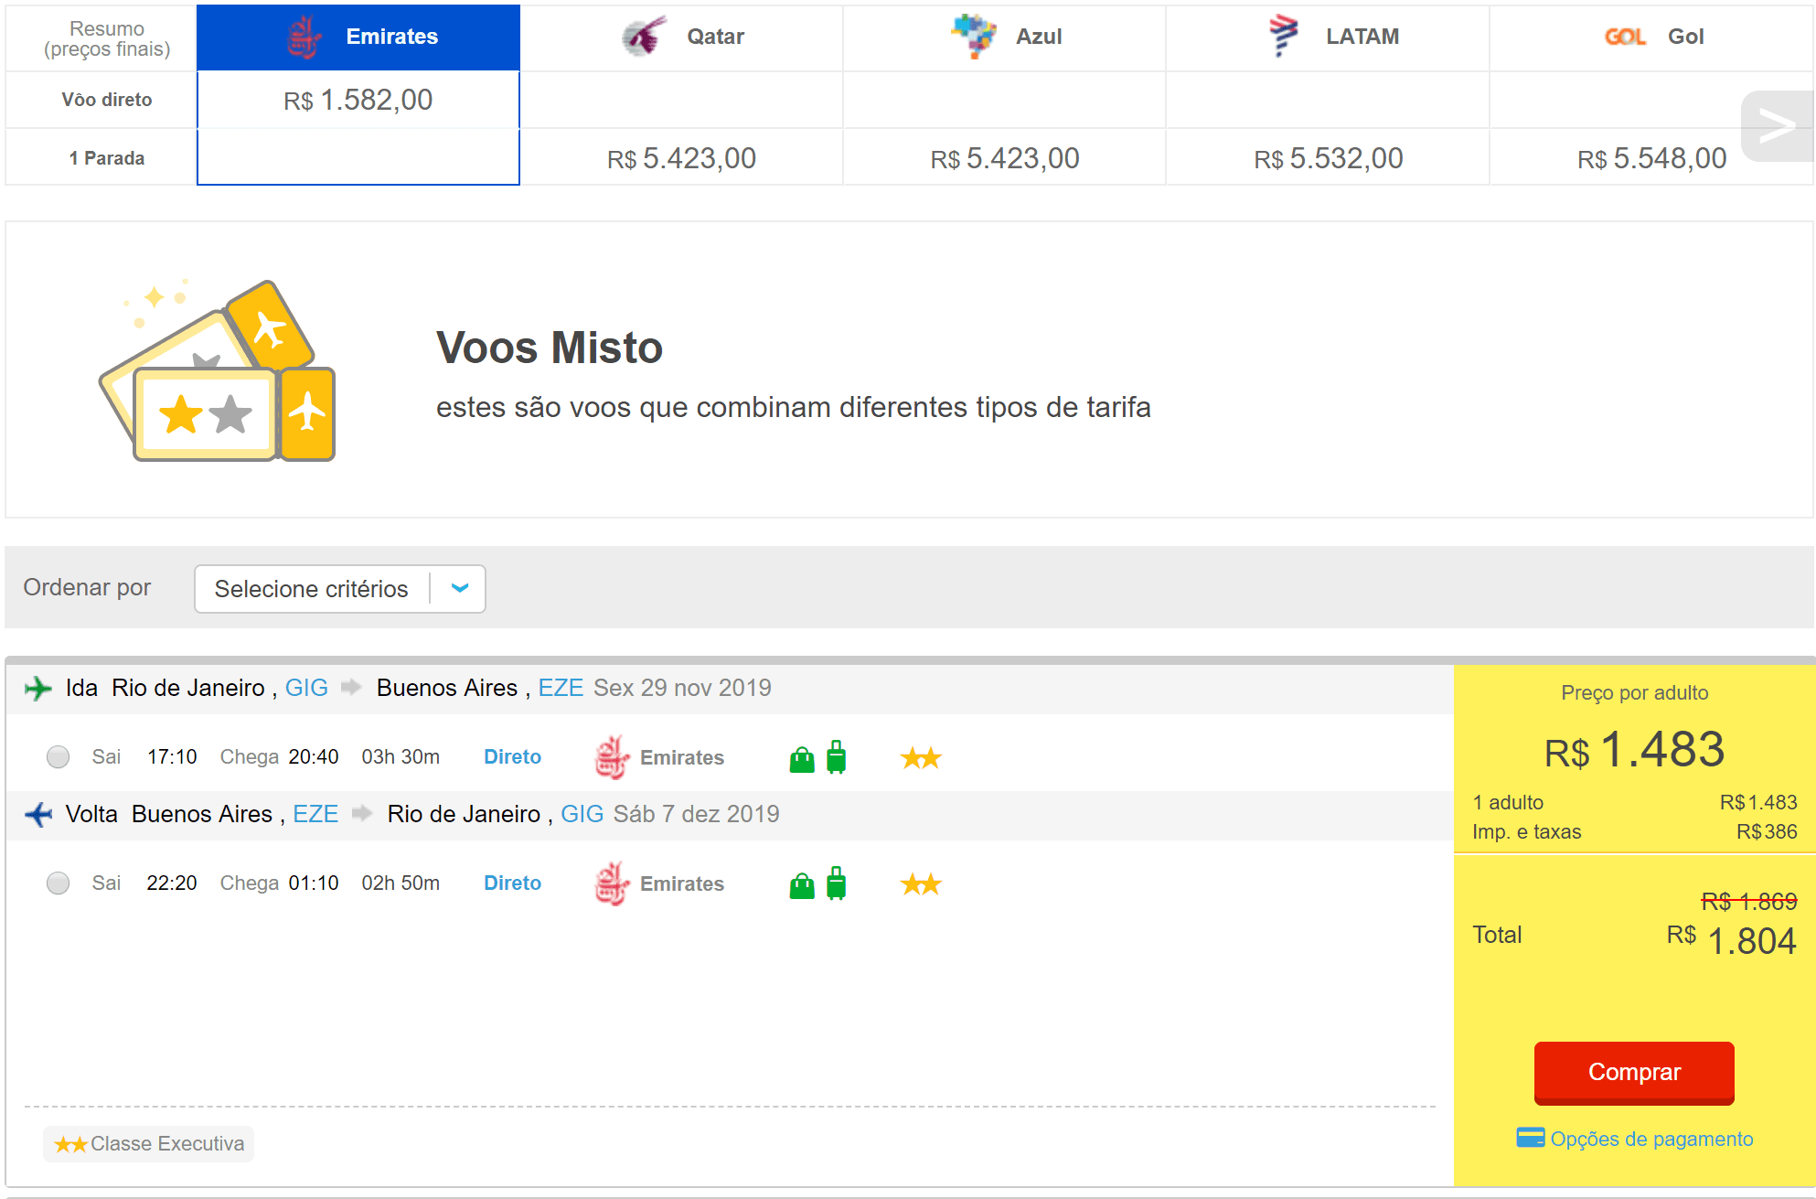Select the LATAM airline column header

point(1328,37)
